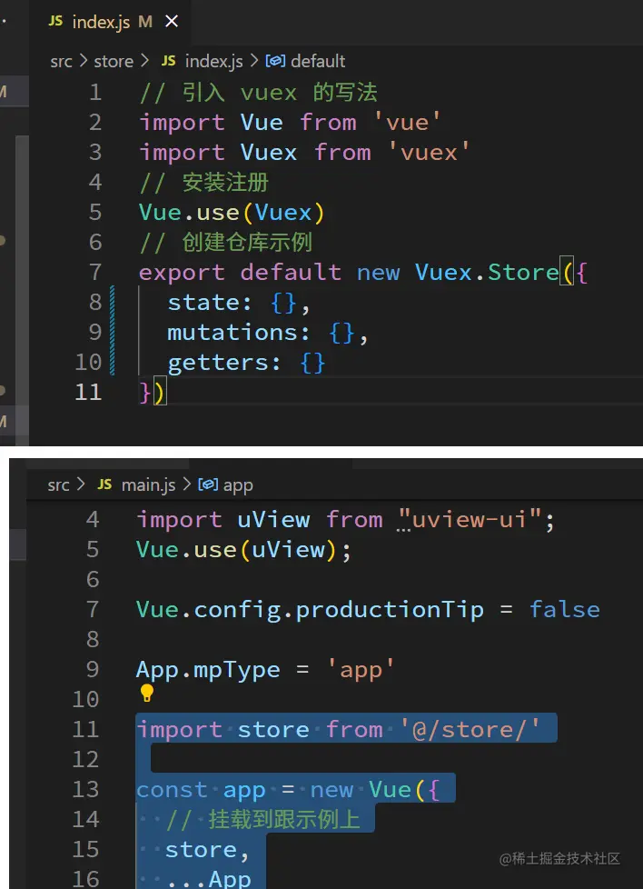Viewport: 643px width, 889px height.
Task: Click the app symbol variable icon
Action: click(x=207, y=484)
